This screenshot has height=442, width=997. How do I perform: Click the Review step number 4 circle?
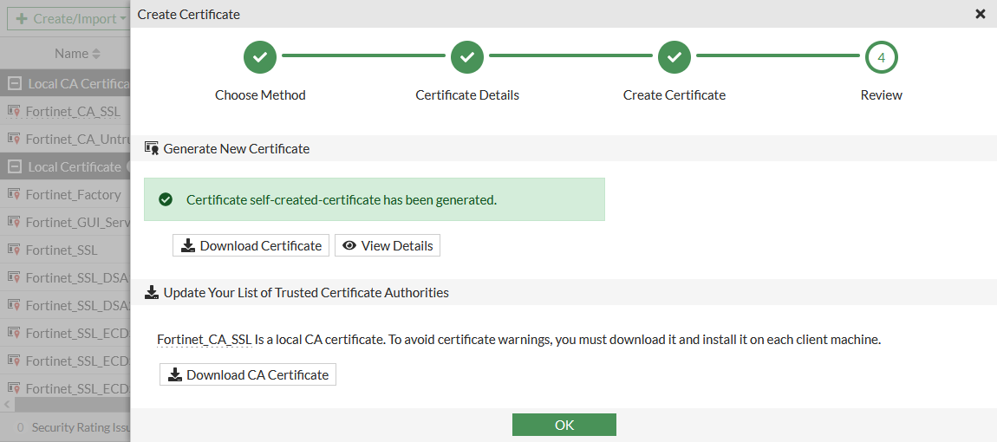(x=881, y=58)
